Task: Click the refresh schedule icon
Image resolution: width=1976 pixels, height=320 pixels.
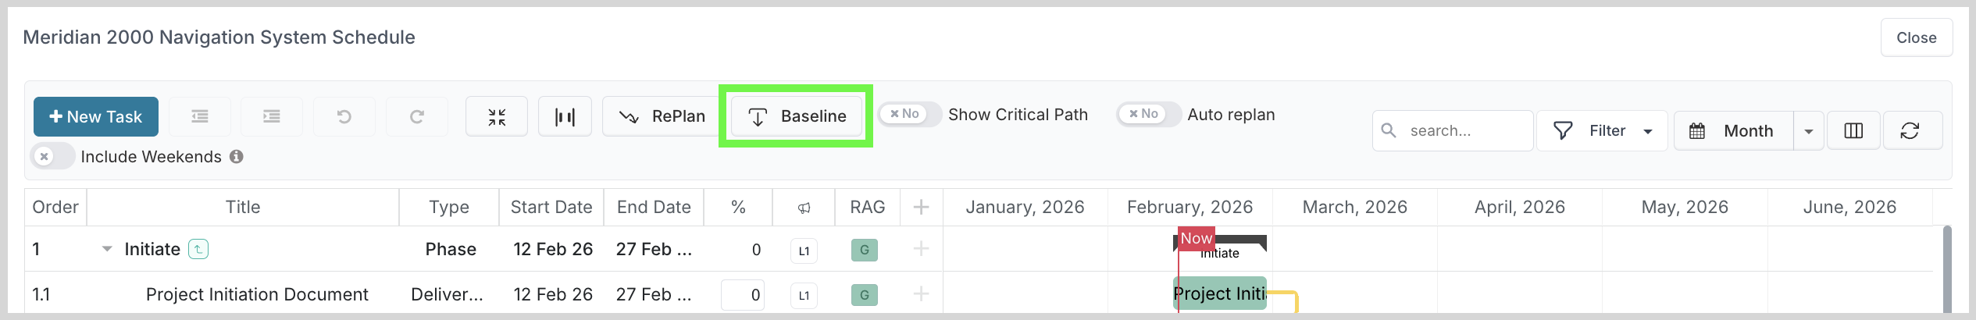Action: click(x=1910, y=130)
